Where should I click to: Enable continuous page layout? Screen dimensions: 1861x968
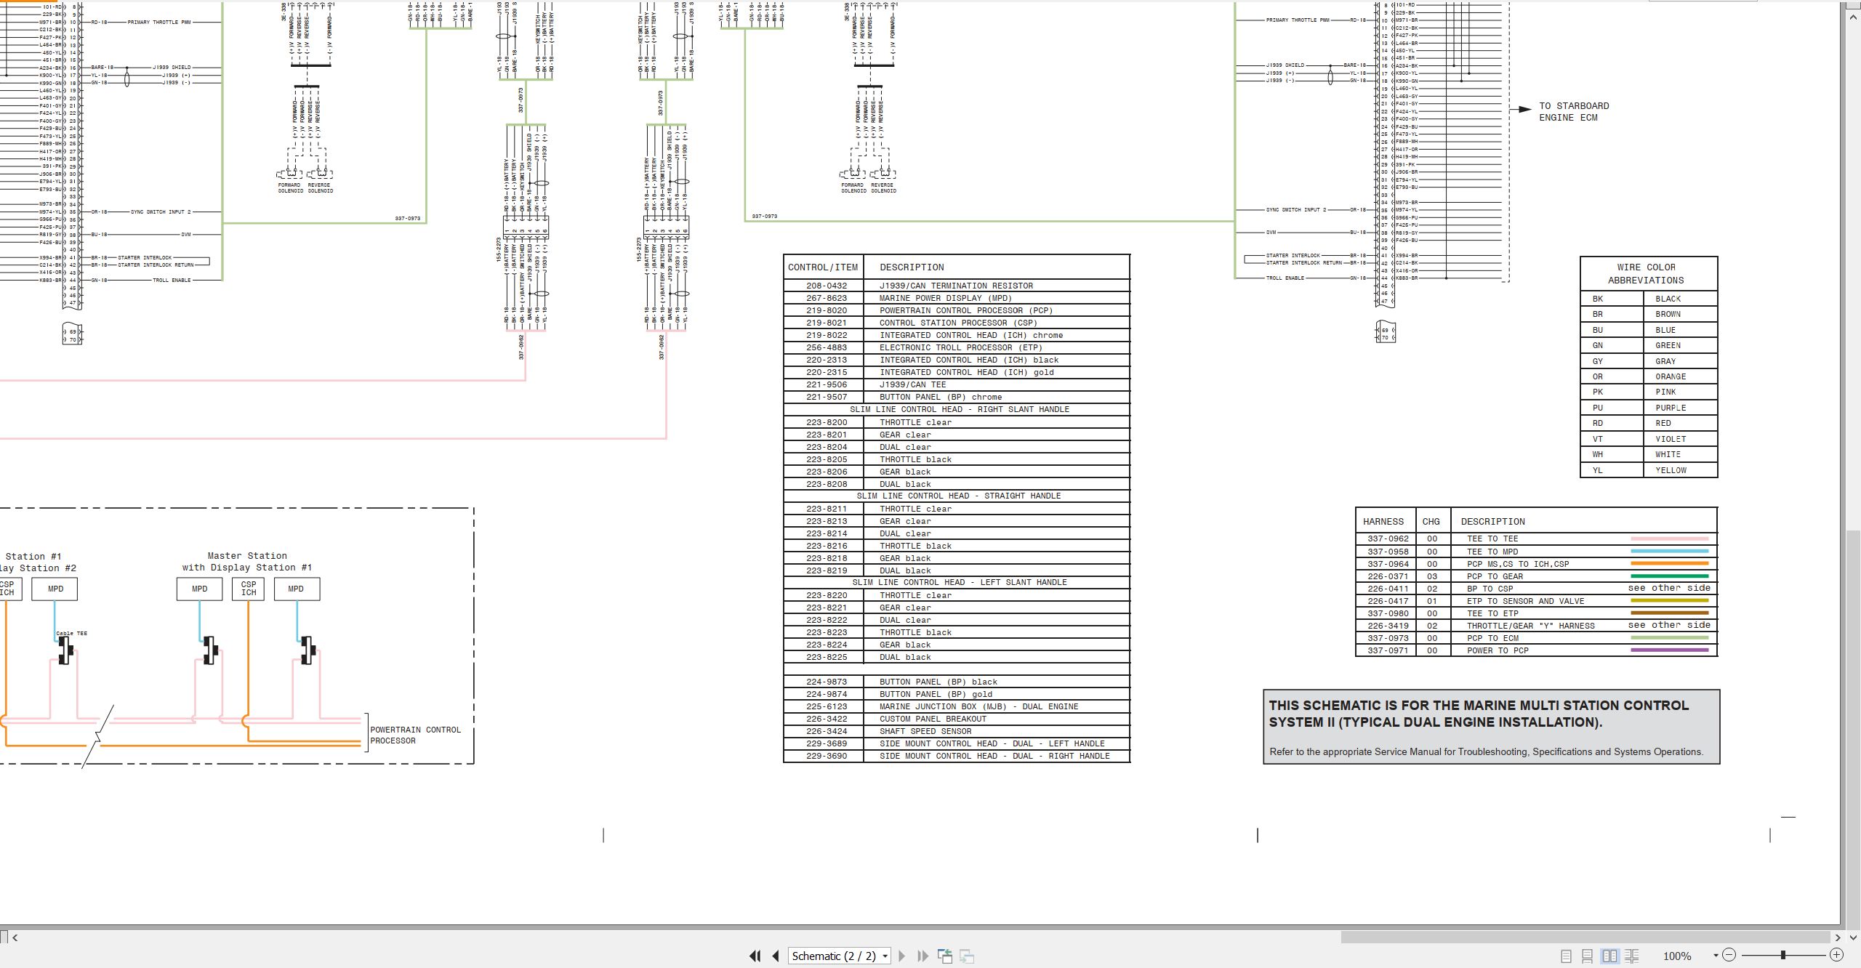1588,956
